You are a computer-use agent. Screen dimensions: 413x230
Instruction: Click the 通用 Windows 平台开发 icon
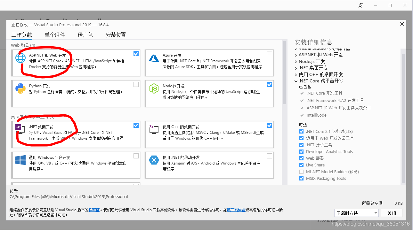(20, 161)
